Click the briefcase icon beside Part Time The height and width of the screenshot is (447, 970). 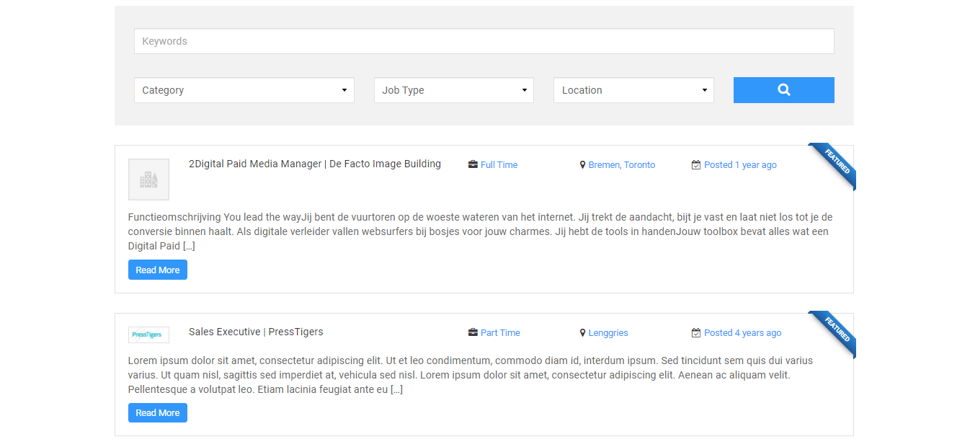point(473,332)
